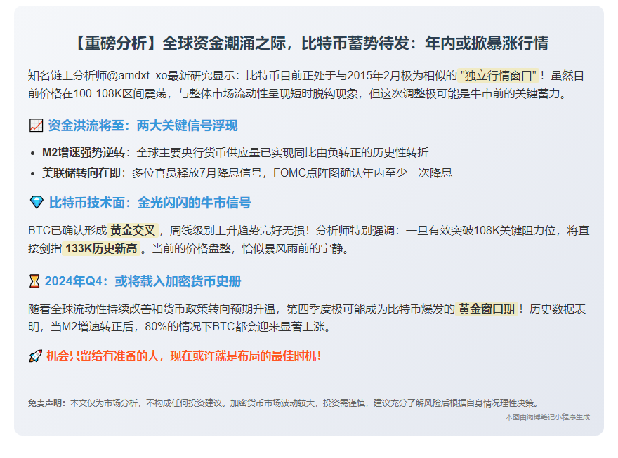This screenshot has width=618, height=458.
Task: Click the heading 资金洪流将至：两大关键信号浮现
Action: pos(143,126)
